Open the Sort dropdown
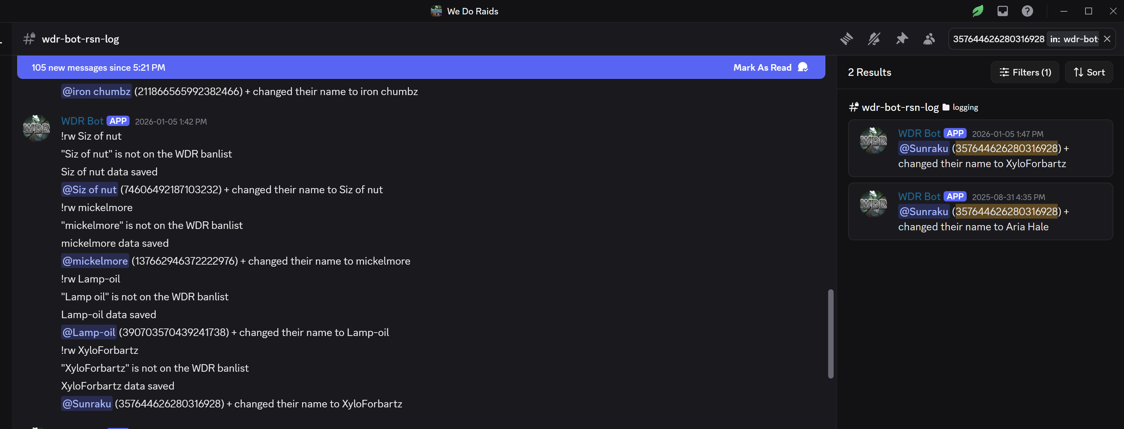This screenshot has height=429, width=1124. tap(1089, 72)
